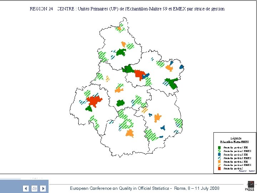Click the 'Légende' heading in the legend box

coord(236,138)
